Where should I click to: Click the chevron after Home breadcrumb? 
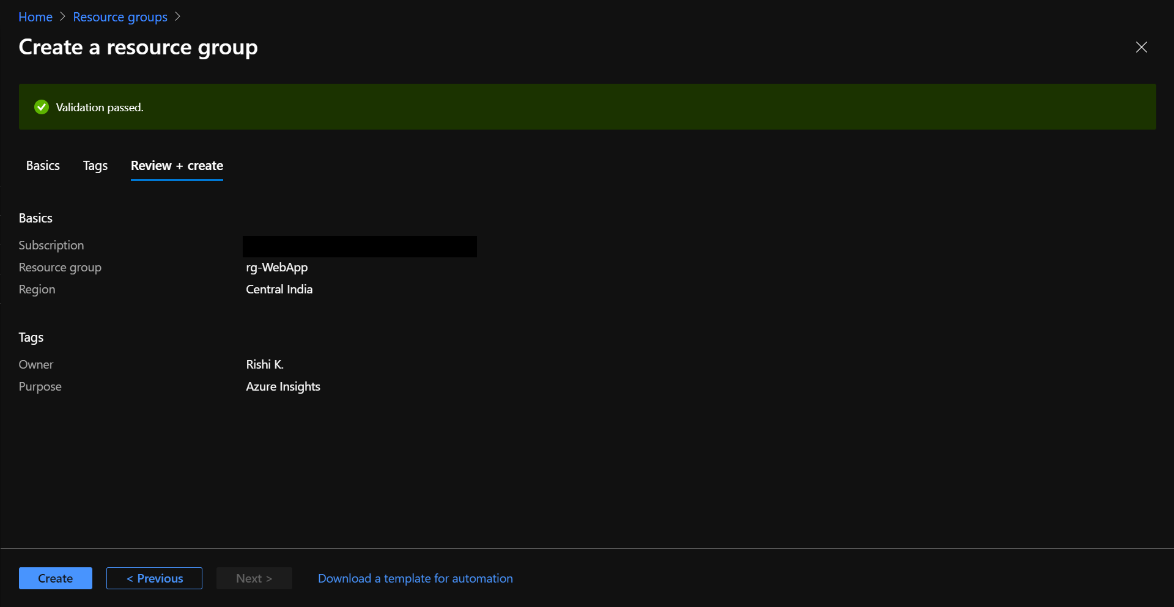coord(62,17)
